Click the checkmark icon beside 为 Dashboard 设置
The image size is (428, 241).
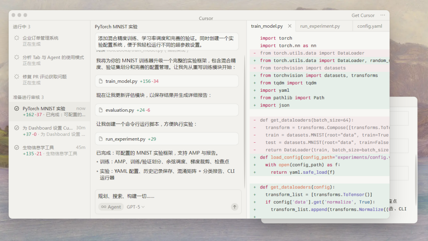[x=17, y=128]
